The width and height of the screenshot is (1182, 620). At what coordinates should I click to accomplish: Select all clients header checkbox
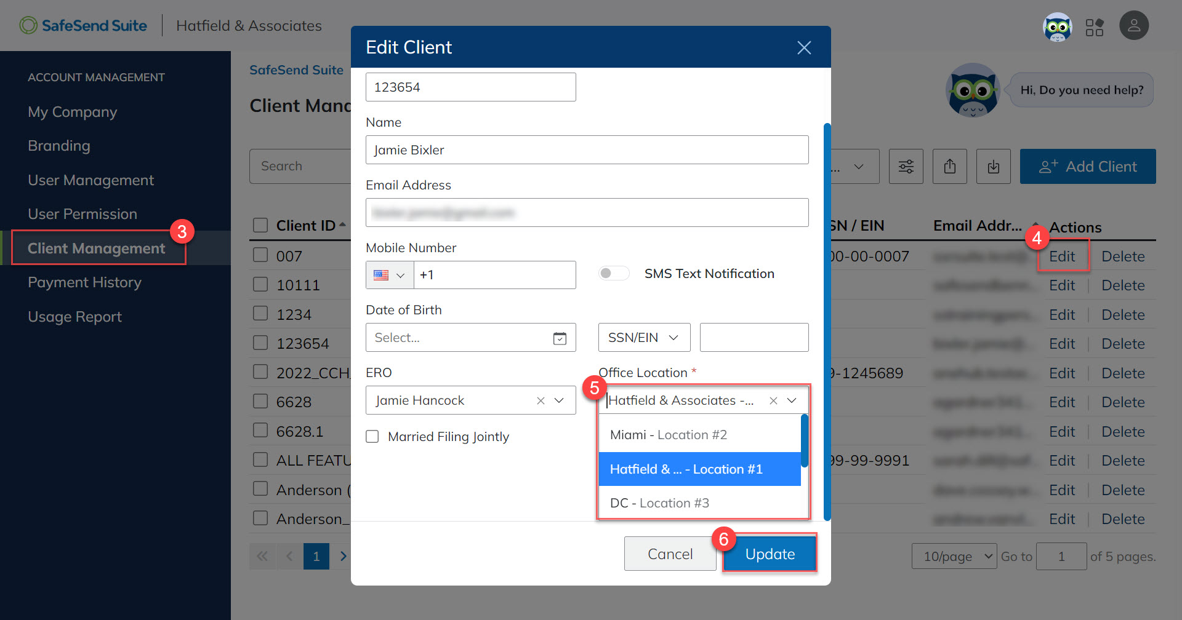pyautogui.click(x=260, y=225)
